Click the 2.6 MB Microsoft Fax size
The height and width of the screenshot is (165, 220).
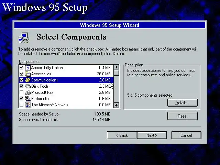[104, 92]
